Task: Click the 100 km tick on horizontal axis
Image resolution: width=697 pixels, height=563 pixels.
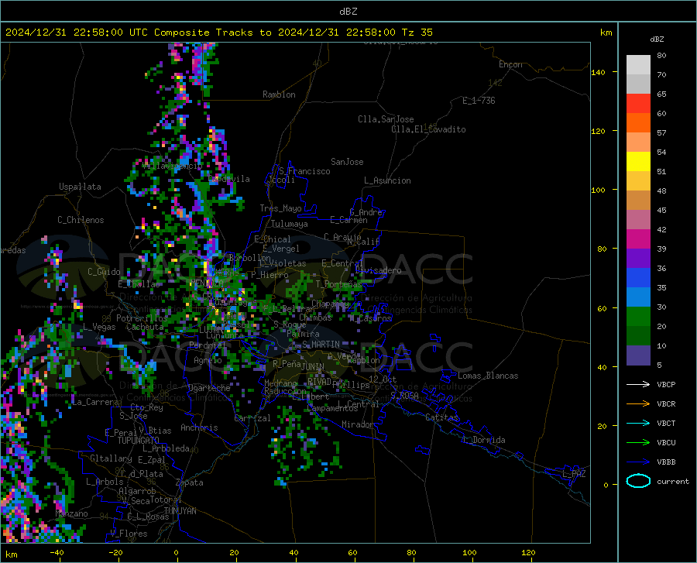Action: [469, 553]
